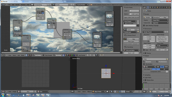Adjust the Compression 90% slider
The width and height of the screenshot is (172, 97).
[156, 71]
